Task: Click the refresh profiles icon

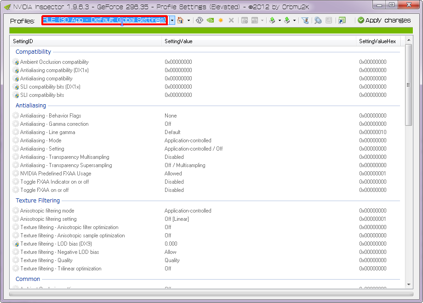Action: point(200,20)
